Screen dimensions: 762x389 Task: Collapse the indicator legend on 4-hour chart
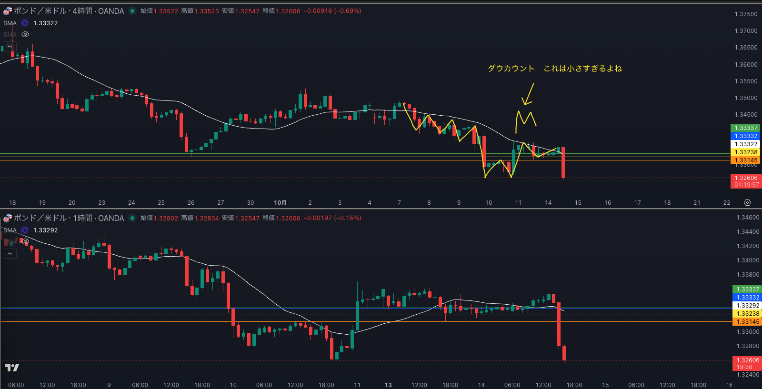[10, 47]
